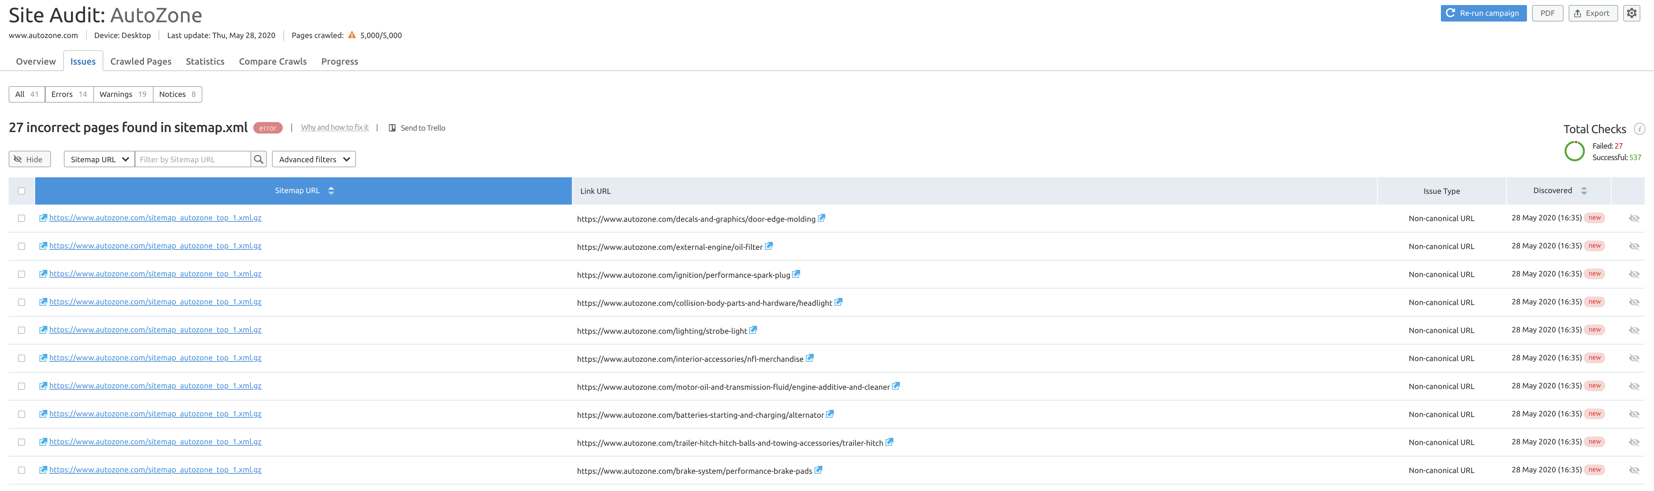The height and width of the screenshot is (491, 1654).
Task: Go to the Statistics tab
Action: 205,62
